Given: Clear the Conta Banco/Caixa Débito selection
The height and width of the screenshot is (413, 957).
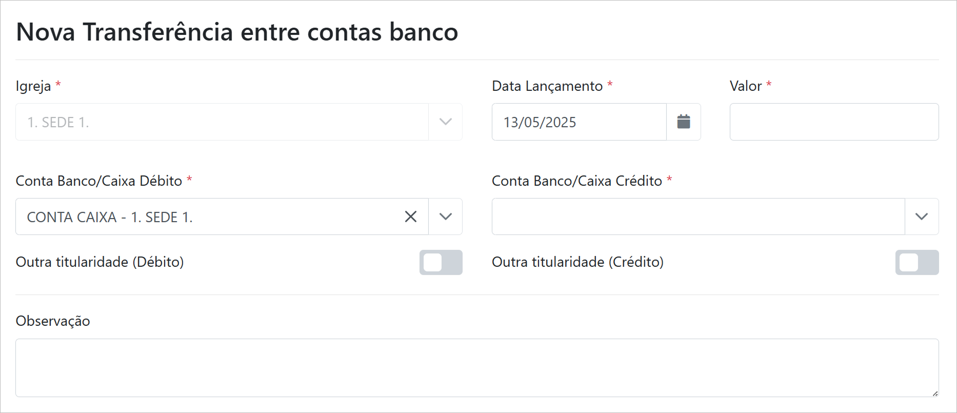Looking at the screenshot, I should point(410,217).
